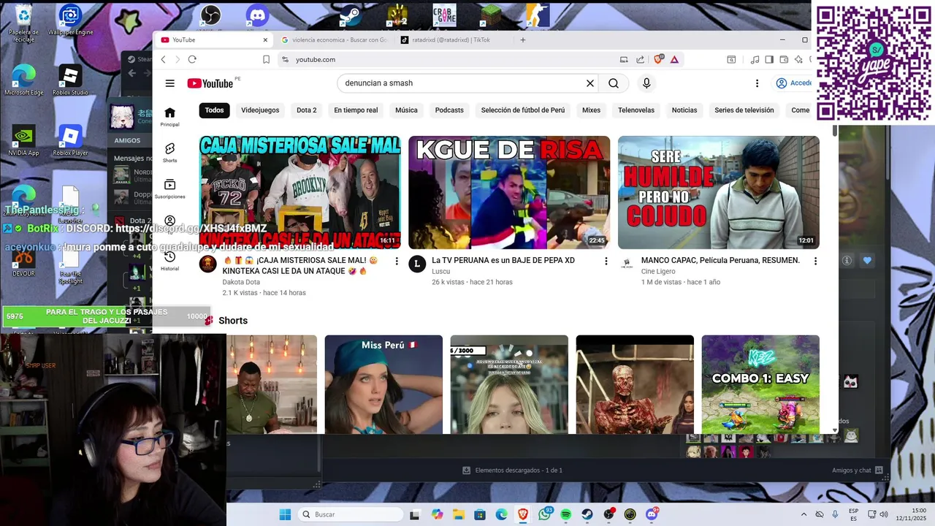The width and height of the screenshot is (935, 526).
Task: Open Discord from the taskbar
Action: (652, 514)
